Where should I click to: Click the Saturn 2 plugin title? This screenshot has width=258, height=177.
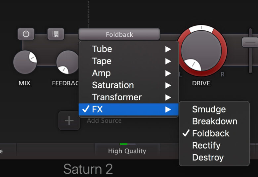pyautogui.click(x=88, y=169)
